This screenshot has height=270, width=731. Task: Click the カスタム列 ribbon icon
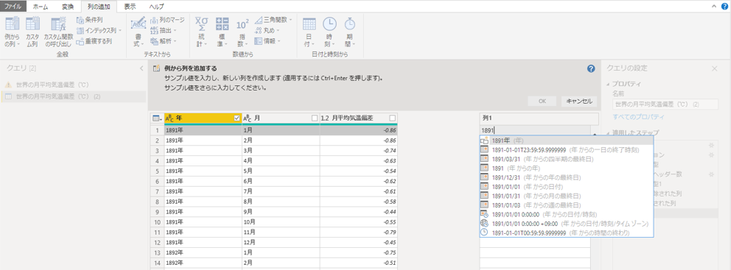pos(32,31)
